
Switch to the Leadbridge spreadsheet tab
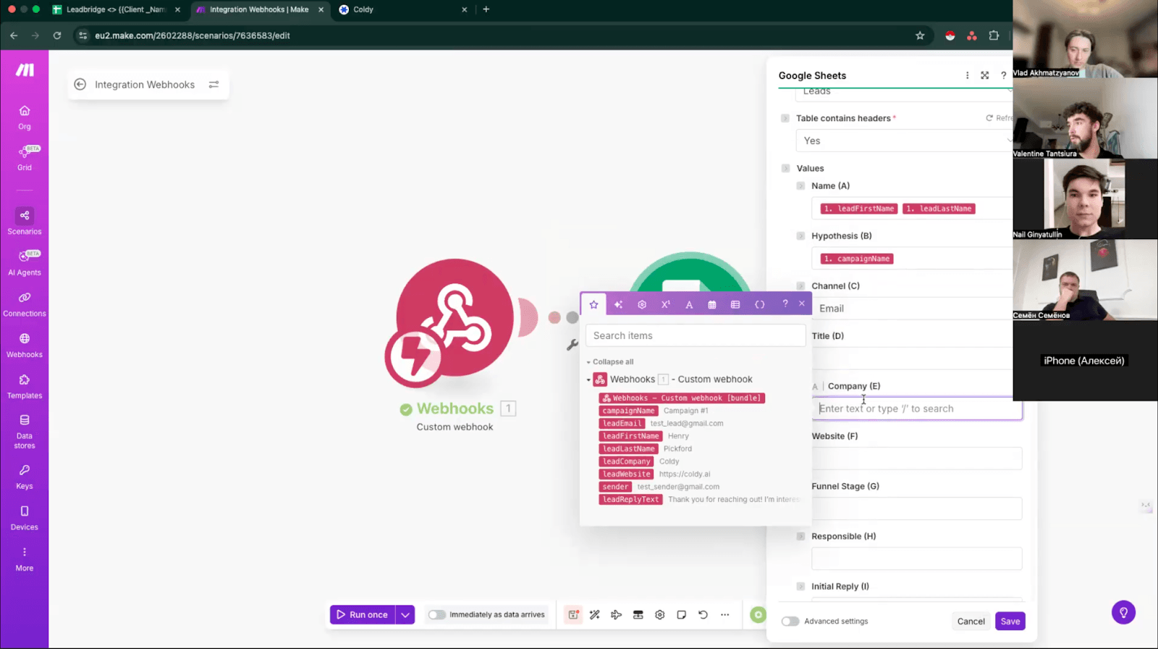point(116,9)
